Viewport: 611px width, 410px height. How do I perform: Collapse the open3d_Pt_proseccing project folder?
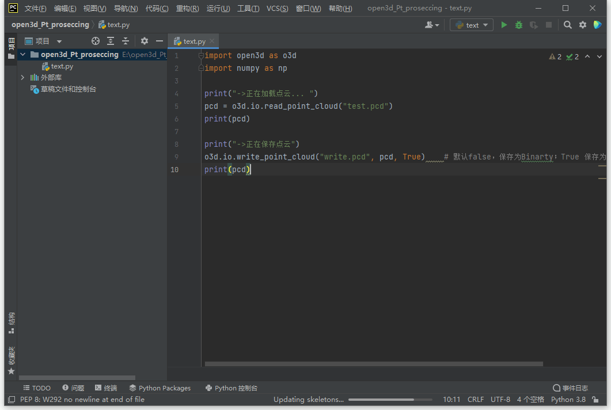click(23, 55)
